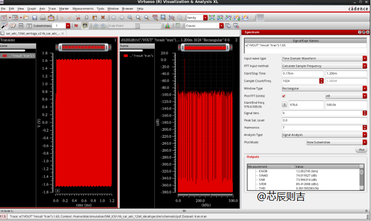Click the S button beside Start Freq

click(284, 104)
